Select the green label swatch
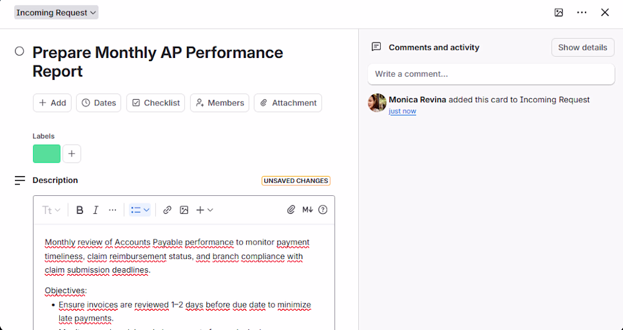Image resolution: width=623 pixels, height=330 pixels. pos(47,153)
